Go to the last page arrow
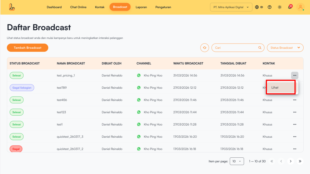Image resolution: width=310 pixels, height=174 pixels. pyautogui.click(x=300, y=161)
